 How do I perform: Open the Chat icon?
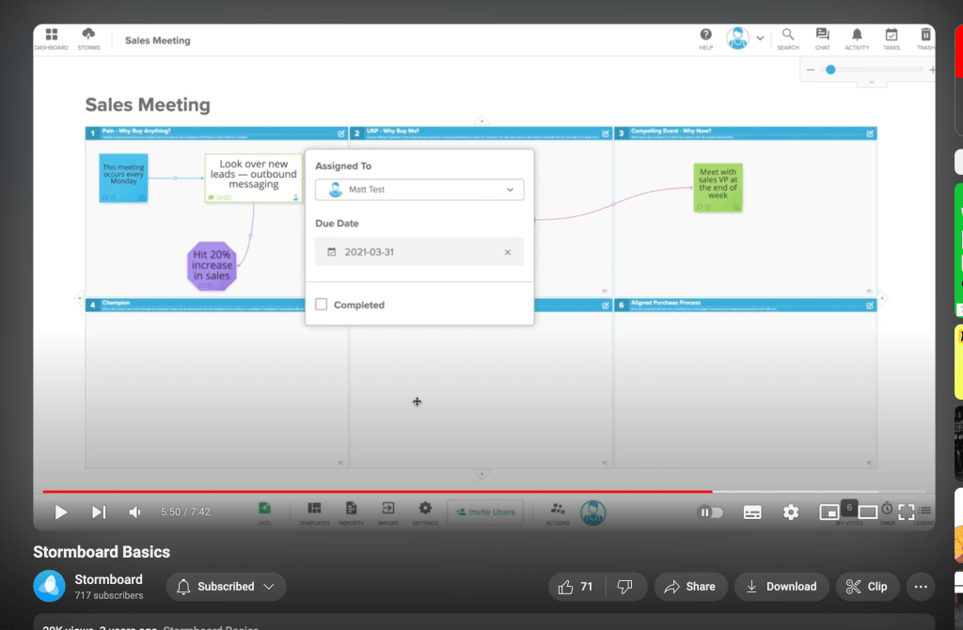pos(822,39)
